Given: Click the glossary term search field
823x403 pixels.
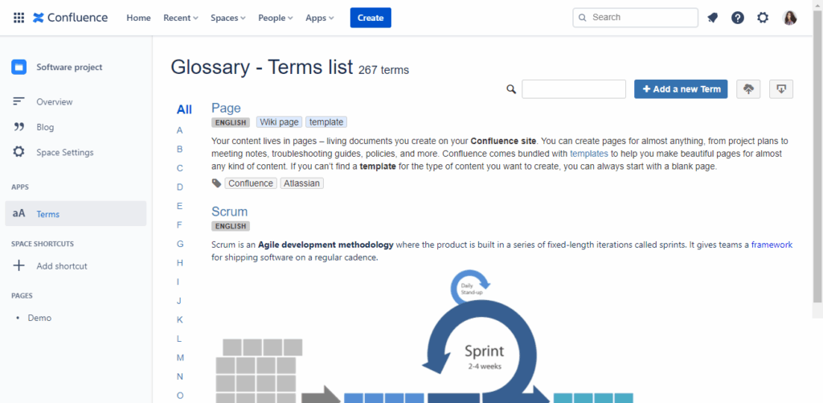Looking at the screenshot, I should pyautogui.click(x=573, y=89).
